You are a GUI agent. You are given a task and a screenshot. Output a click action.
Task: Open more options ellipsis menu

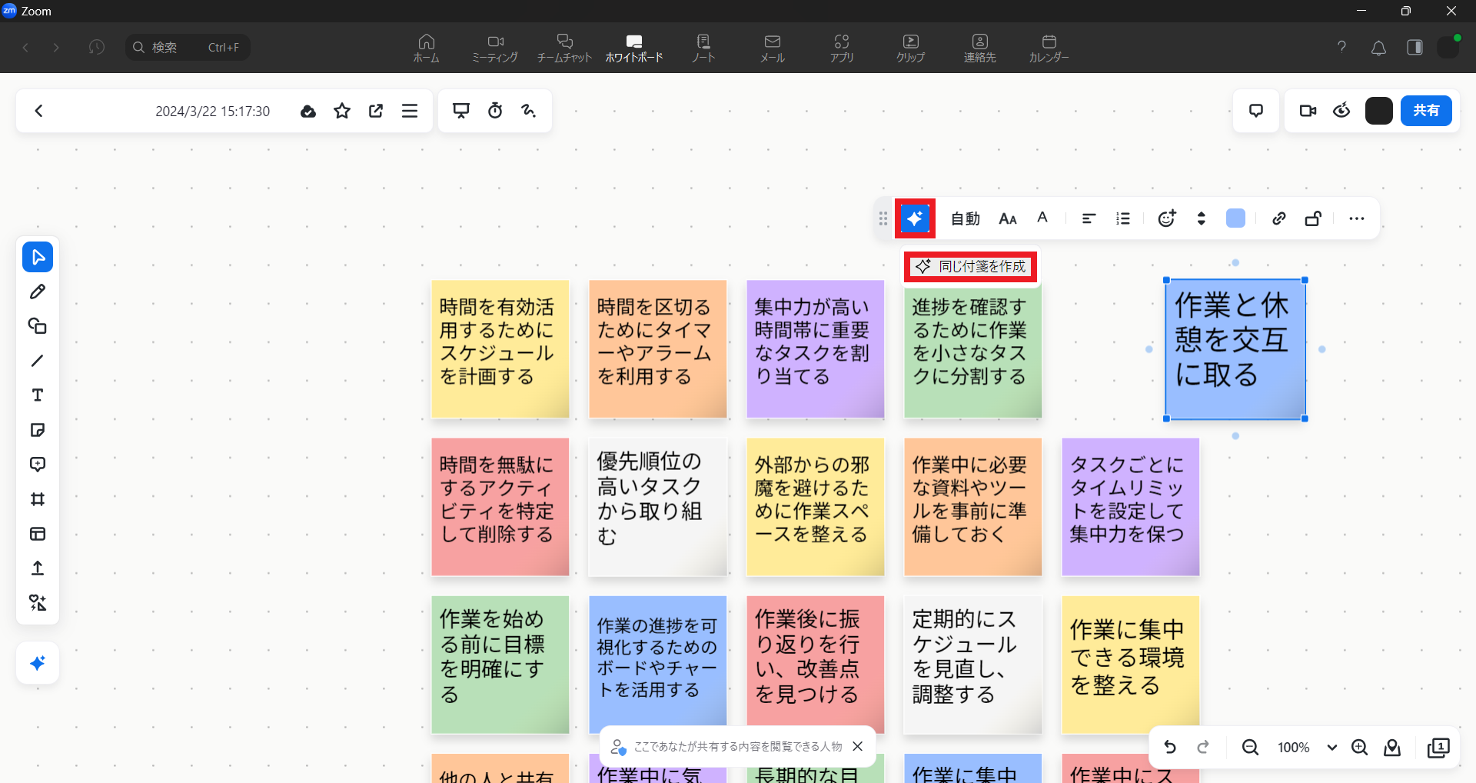pyautogui.click(x=1356, y=218)
